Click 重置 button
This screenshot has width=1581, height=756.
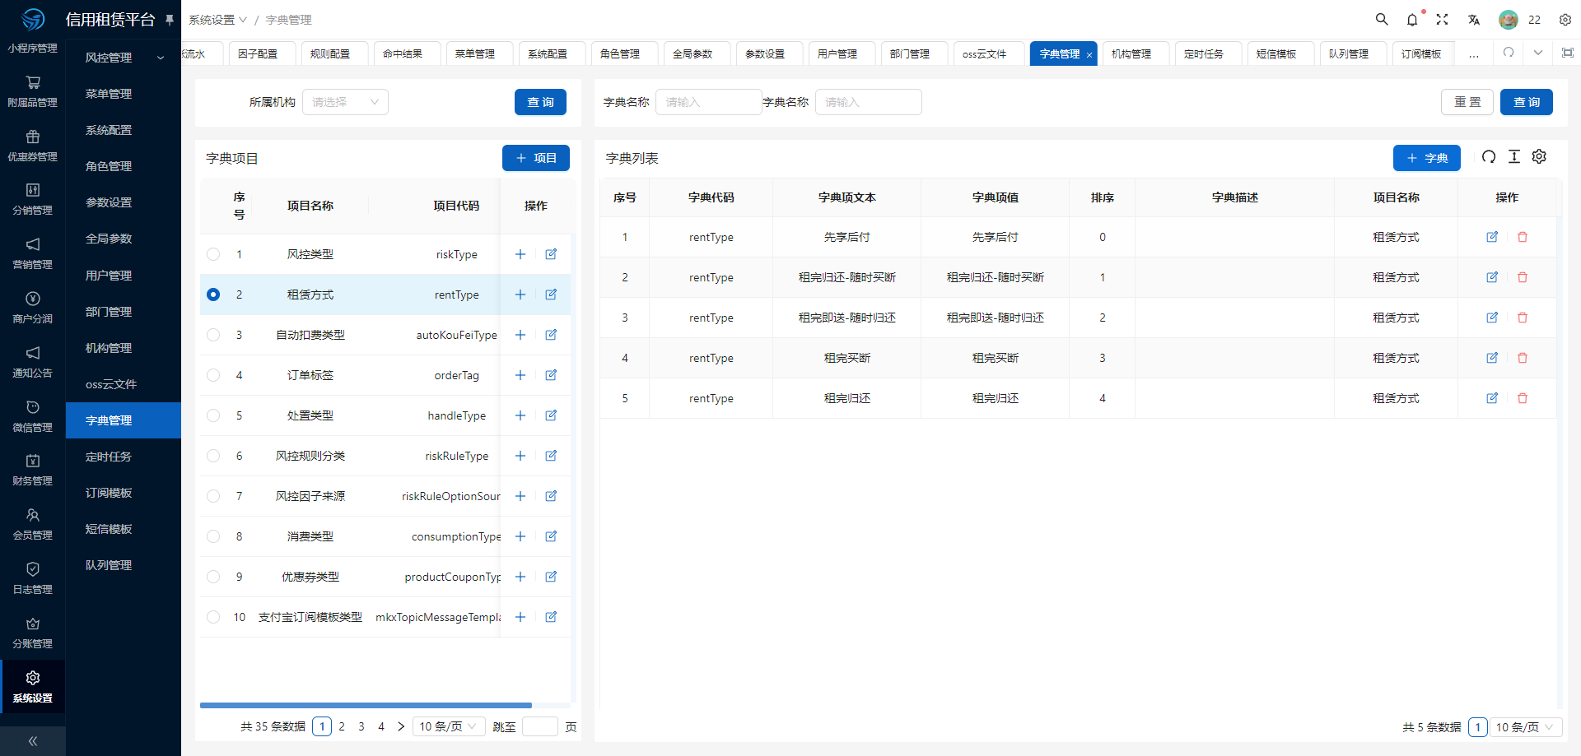[x=1467, y=102]
